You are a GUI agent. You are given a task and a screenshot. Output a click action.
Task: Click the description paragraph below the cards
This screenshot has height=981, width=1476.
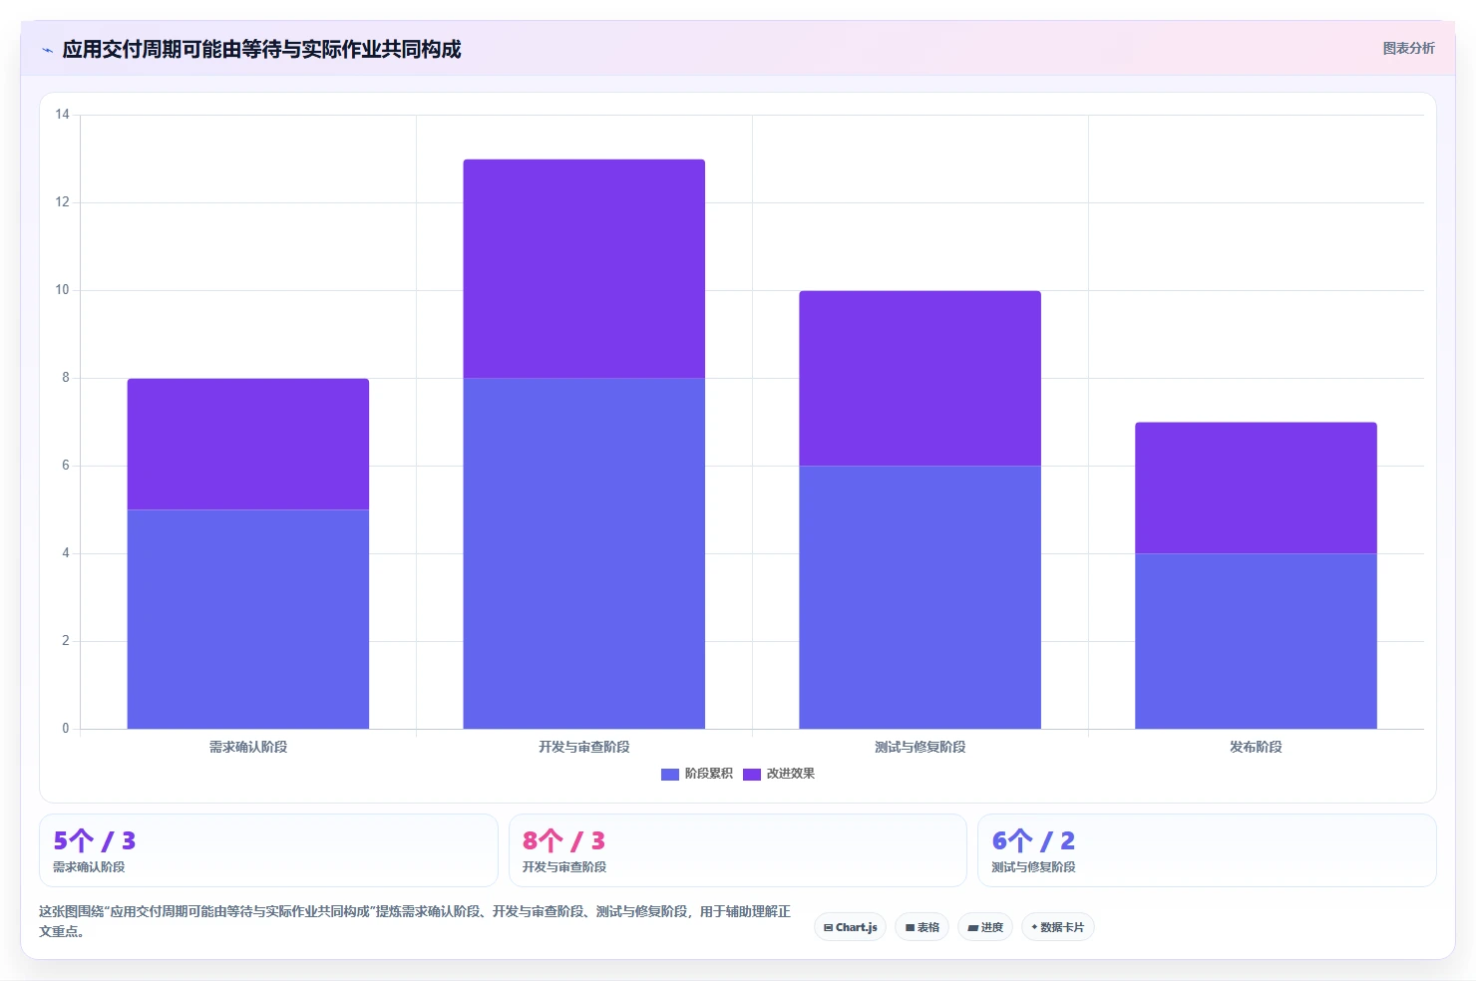point(415,921)
